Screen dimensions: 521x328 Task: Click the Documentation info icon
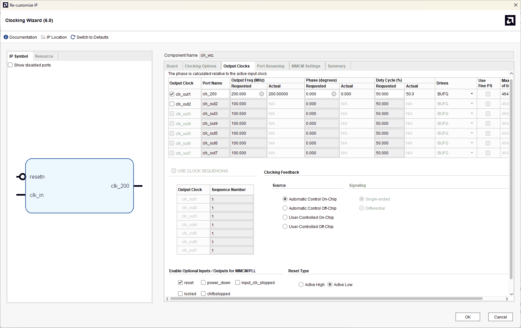pyautogui.click(x=6, y=37)
